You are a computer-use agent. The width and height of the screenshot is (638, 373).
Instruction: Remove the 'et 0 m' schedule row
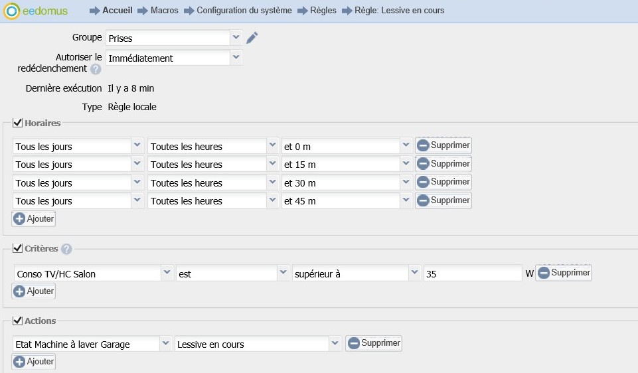(x=443, y=145)
